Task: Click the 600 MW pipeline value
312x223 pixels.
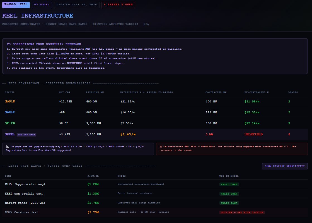Action: coord(92,102)
